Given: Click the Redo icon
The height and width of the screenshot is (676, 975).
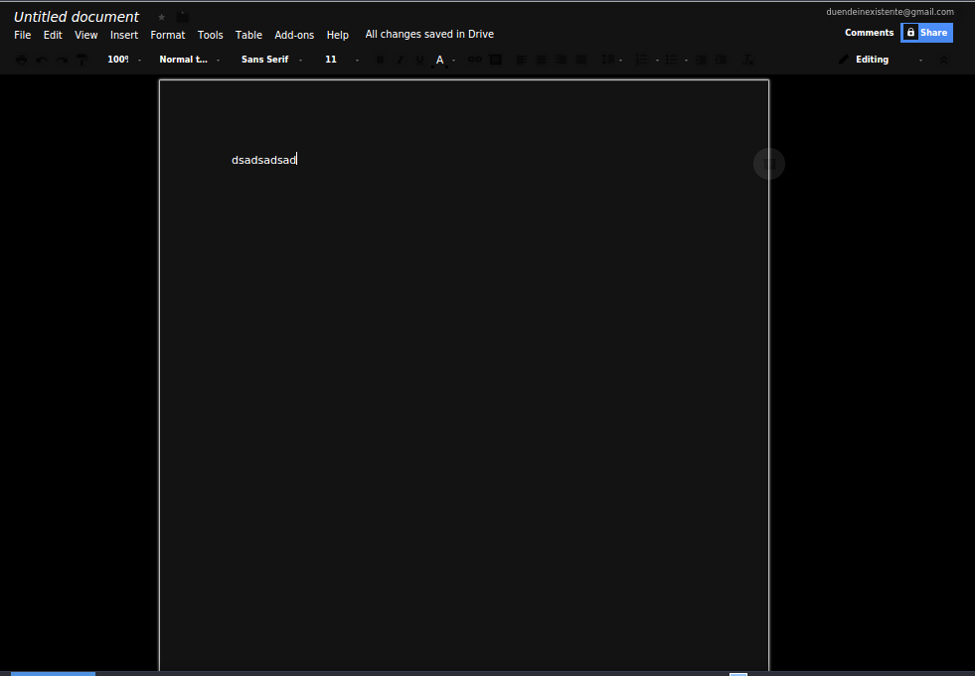Looking at the screenshot, I should [x=61, y=59].
